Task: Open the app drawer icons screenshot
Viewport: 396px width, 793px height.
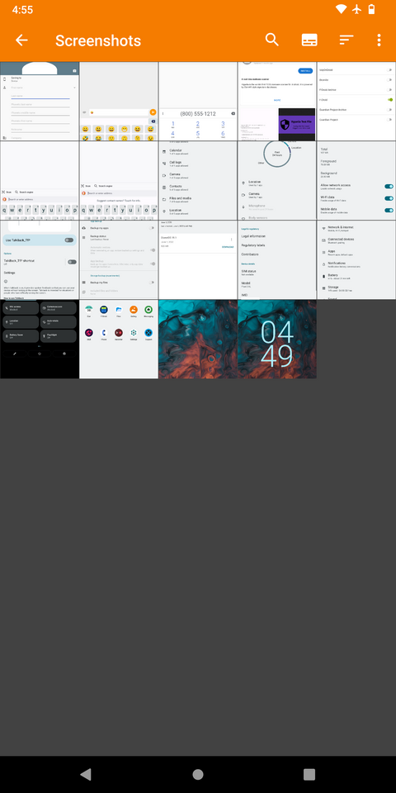Action: (x=119, y=339)
